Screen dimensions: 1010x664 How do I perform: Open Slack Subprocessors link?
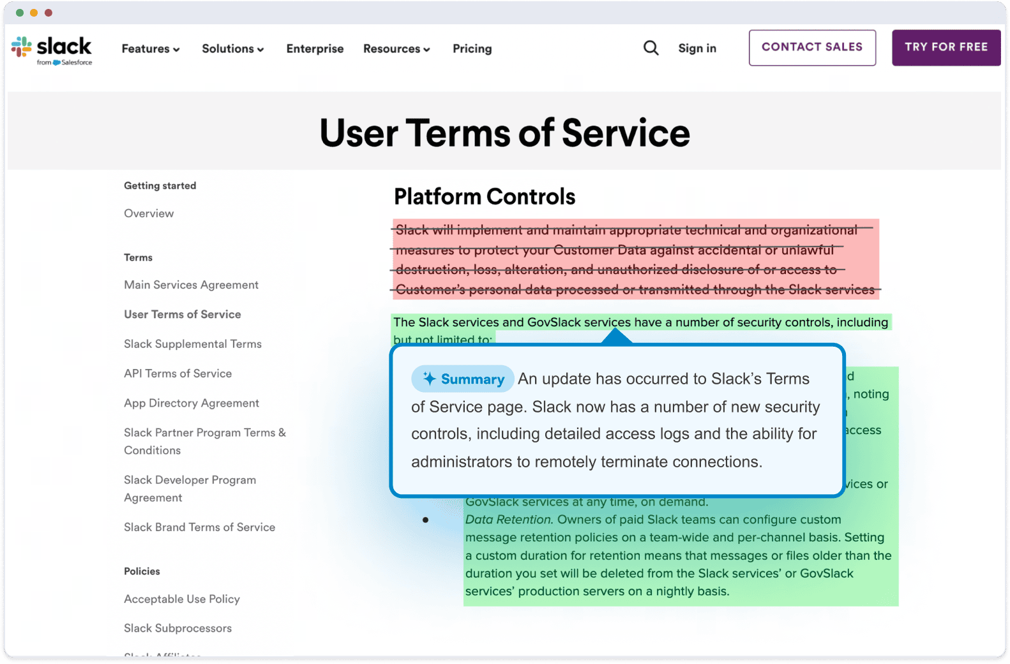[x=178, y=628]
